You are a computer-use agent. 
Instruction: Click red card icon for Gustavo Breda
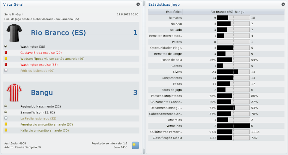[6, 52]
